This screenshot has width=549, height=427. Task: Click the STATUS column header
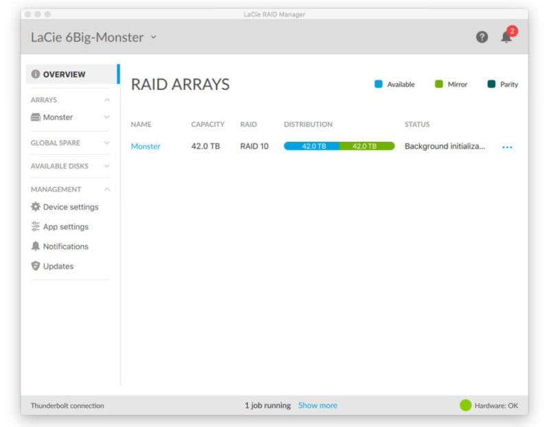(x=417, y=124)
